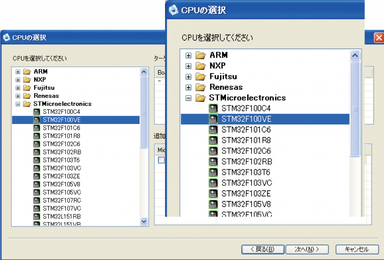Screen dimensions: 384x260
Task: Click the STM32F100C4 chip icon in the enlarged view
Action: click(x=213, y=109)
